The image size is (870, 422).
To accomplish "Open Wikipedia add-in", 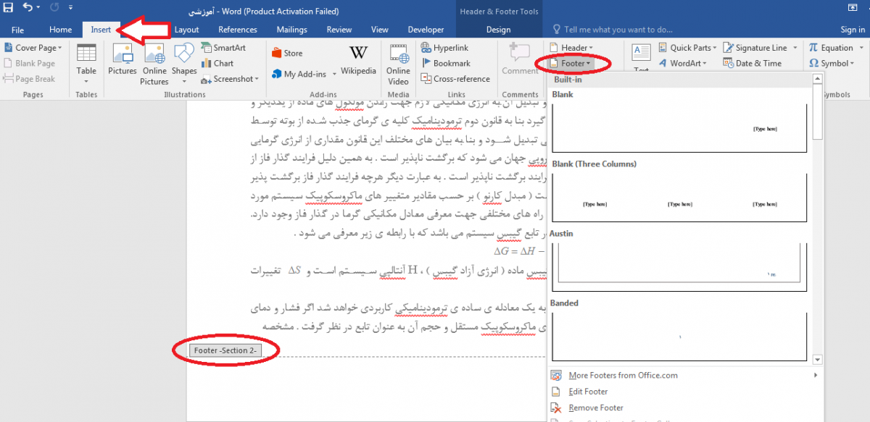I will coord(358,59).
